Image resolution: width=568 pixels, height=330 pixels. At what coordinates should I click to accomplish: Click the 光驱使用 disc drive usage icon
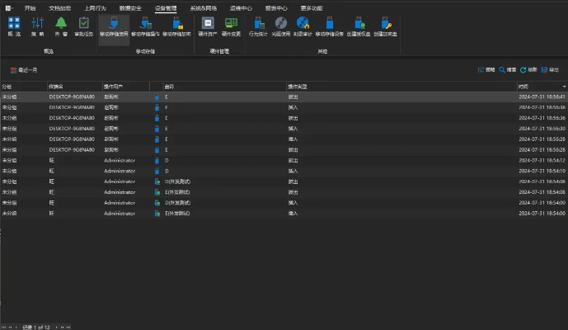(x=281, y=23)
